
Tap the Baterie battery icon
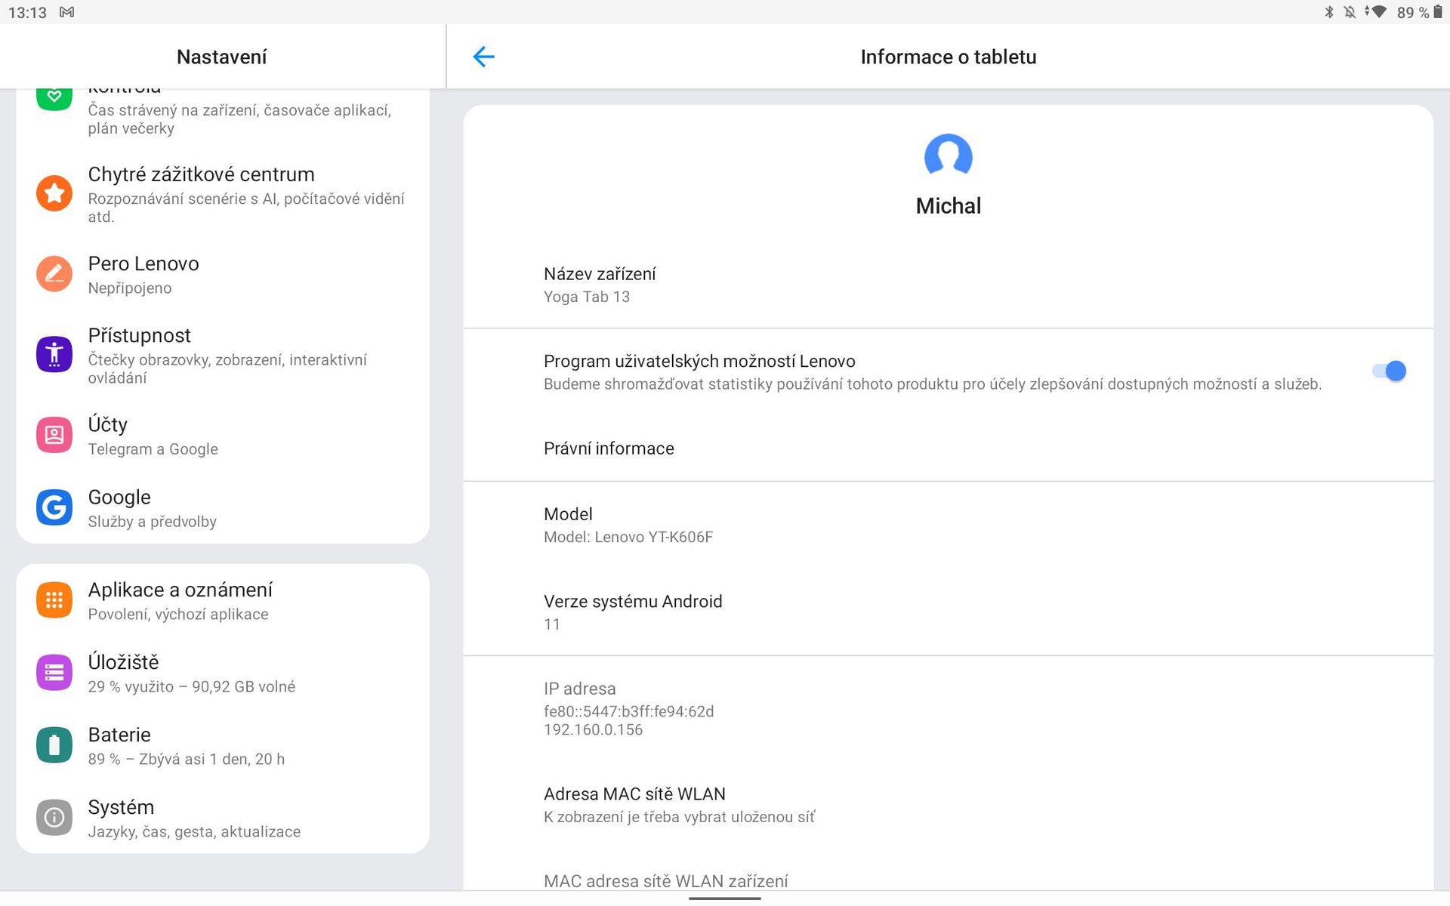coord(54,745)
